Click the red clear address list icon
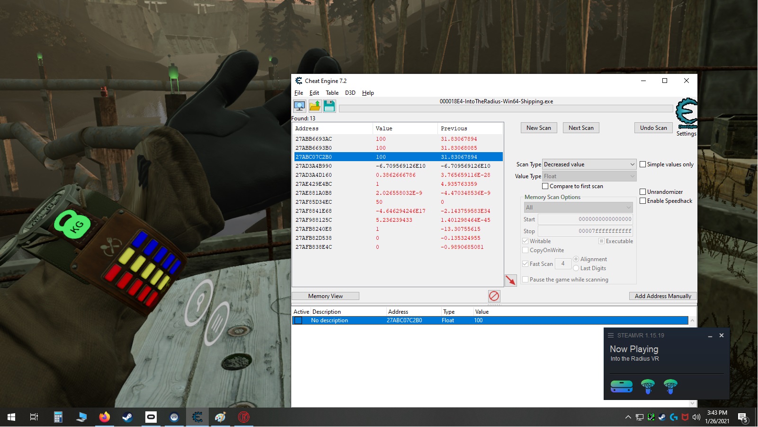Screen dimensions: 758x427 [x=494, y=296]
